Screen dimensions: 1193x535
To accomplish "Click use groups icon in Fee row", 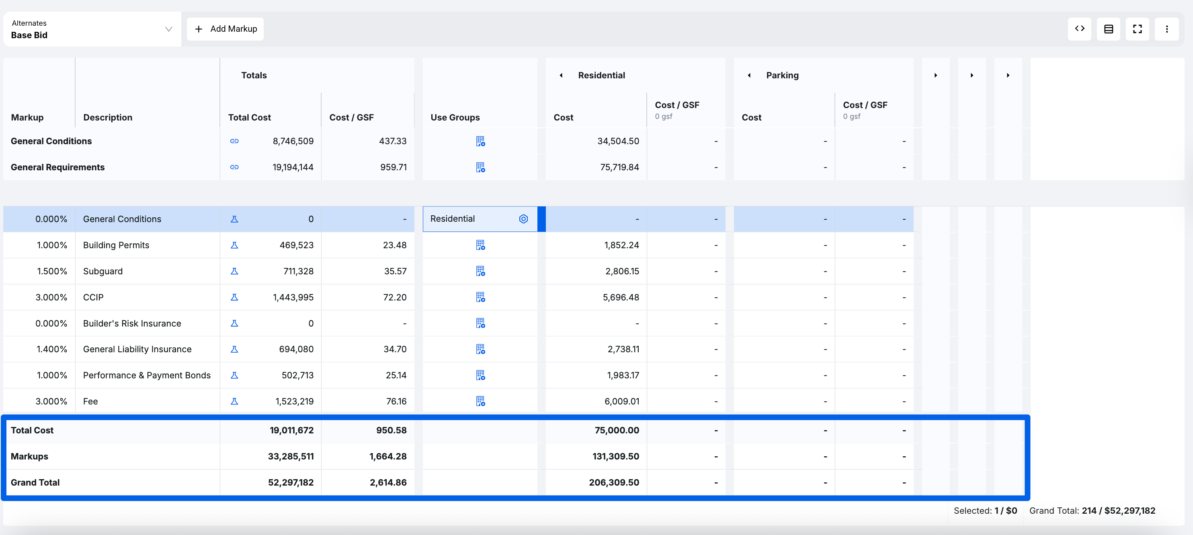I will click(x=480, y=401).
